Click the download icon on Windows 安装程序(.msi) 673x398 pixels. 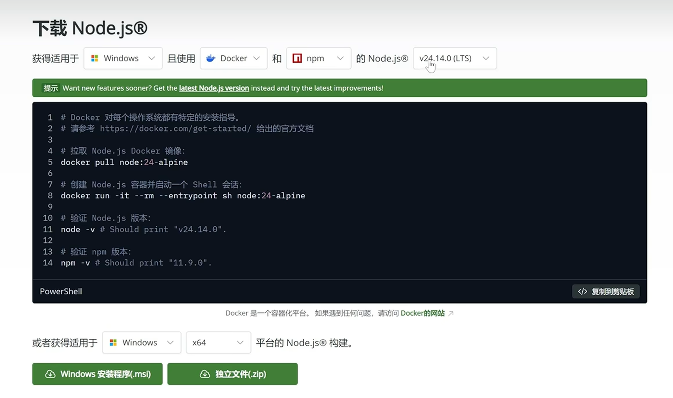50,374
